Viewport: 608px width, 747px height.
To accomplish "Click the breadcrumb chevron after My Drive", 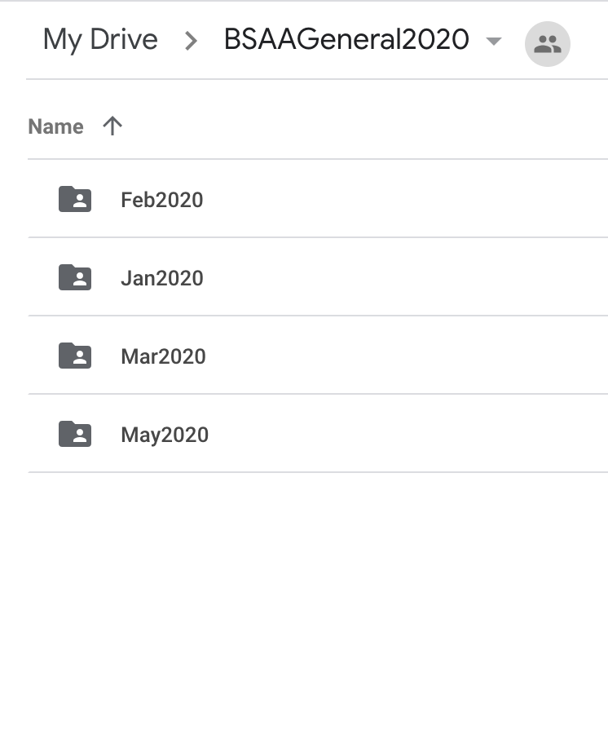I will click(191, 41).
